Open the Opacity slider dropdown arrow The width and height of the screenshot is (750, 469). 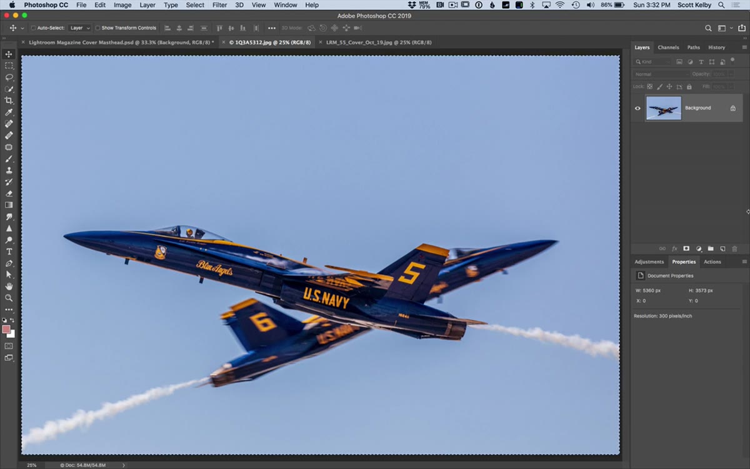(731, 74)
